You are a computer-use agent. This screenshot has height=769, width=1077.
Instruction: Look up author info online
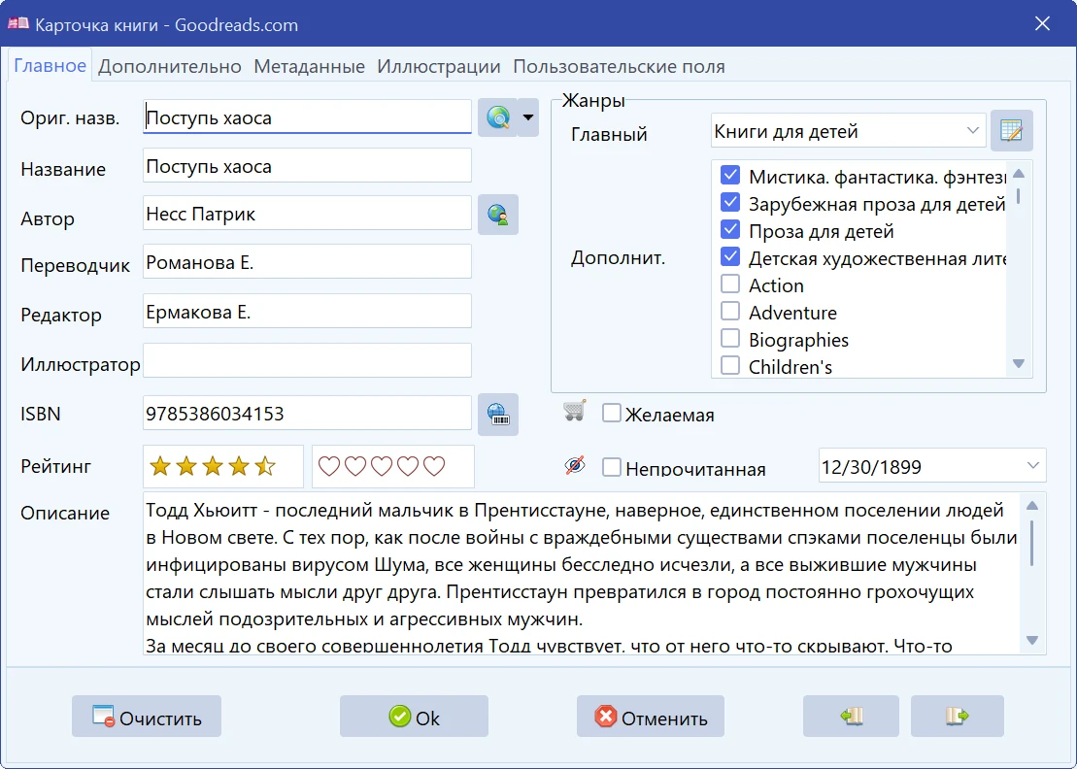pos(498,215)
